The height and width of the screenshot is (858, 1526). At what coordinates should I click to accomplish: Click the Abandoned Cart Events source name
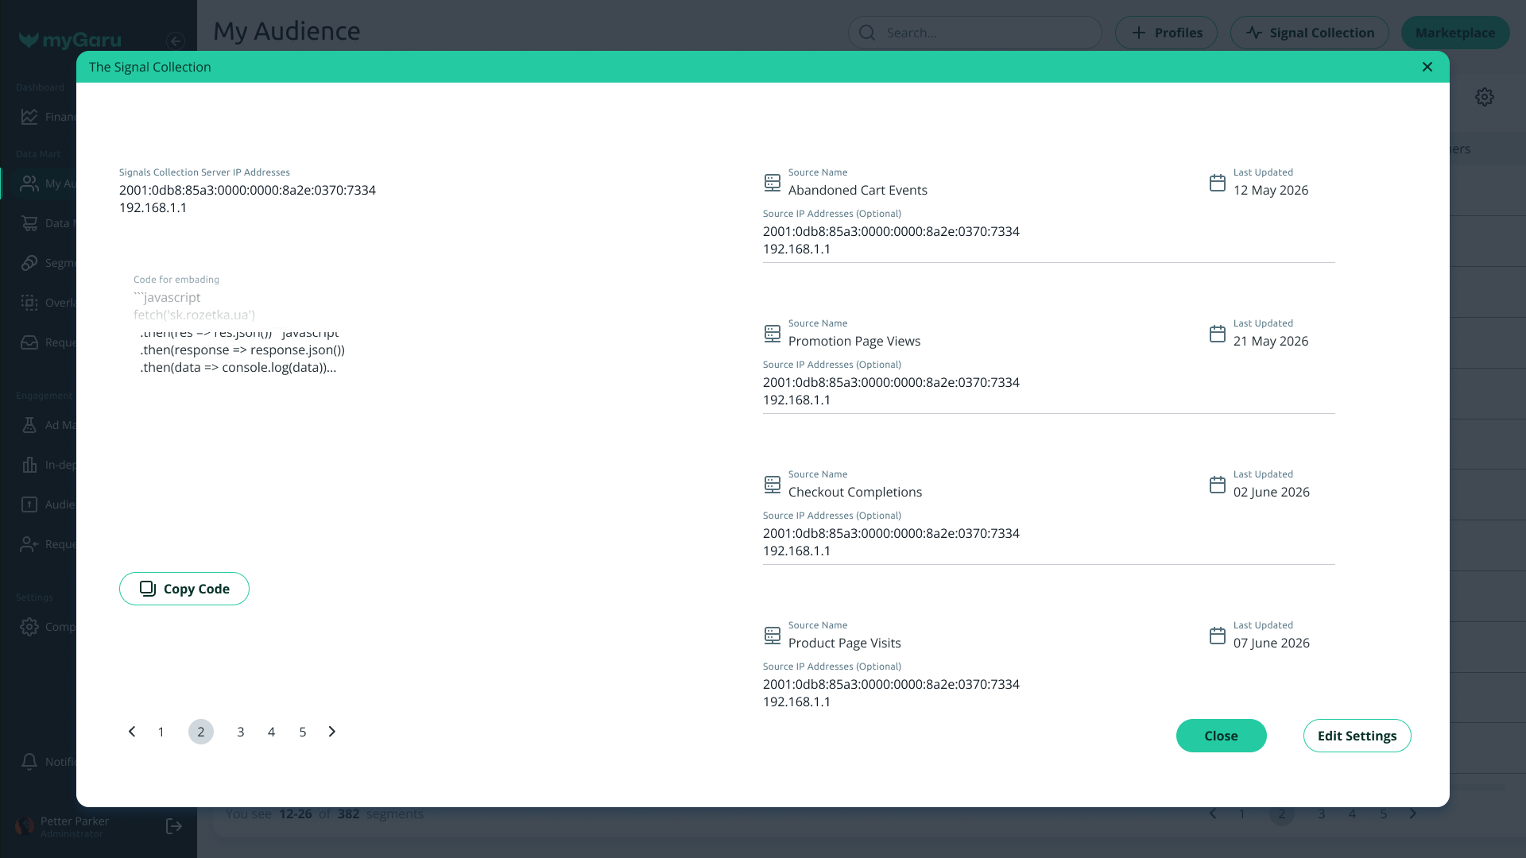point(858,190)
